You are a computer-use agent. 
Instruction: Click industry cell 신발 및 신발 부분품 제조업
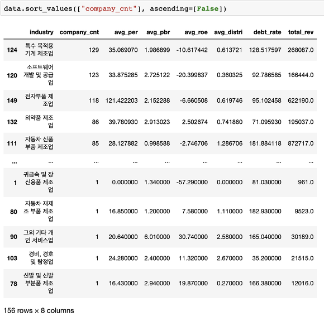tap(39, 283)
